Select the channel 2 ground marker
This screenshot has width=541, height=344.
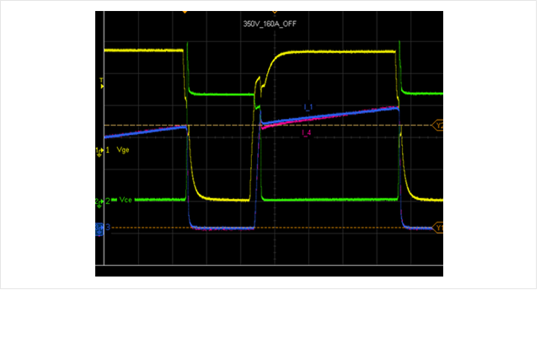[x=99, y=202]
